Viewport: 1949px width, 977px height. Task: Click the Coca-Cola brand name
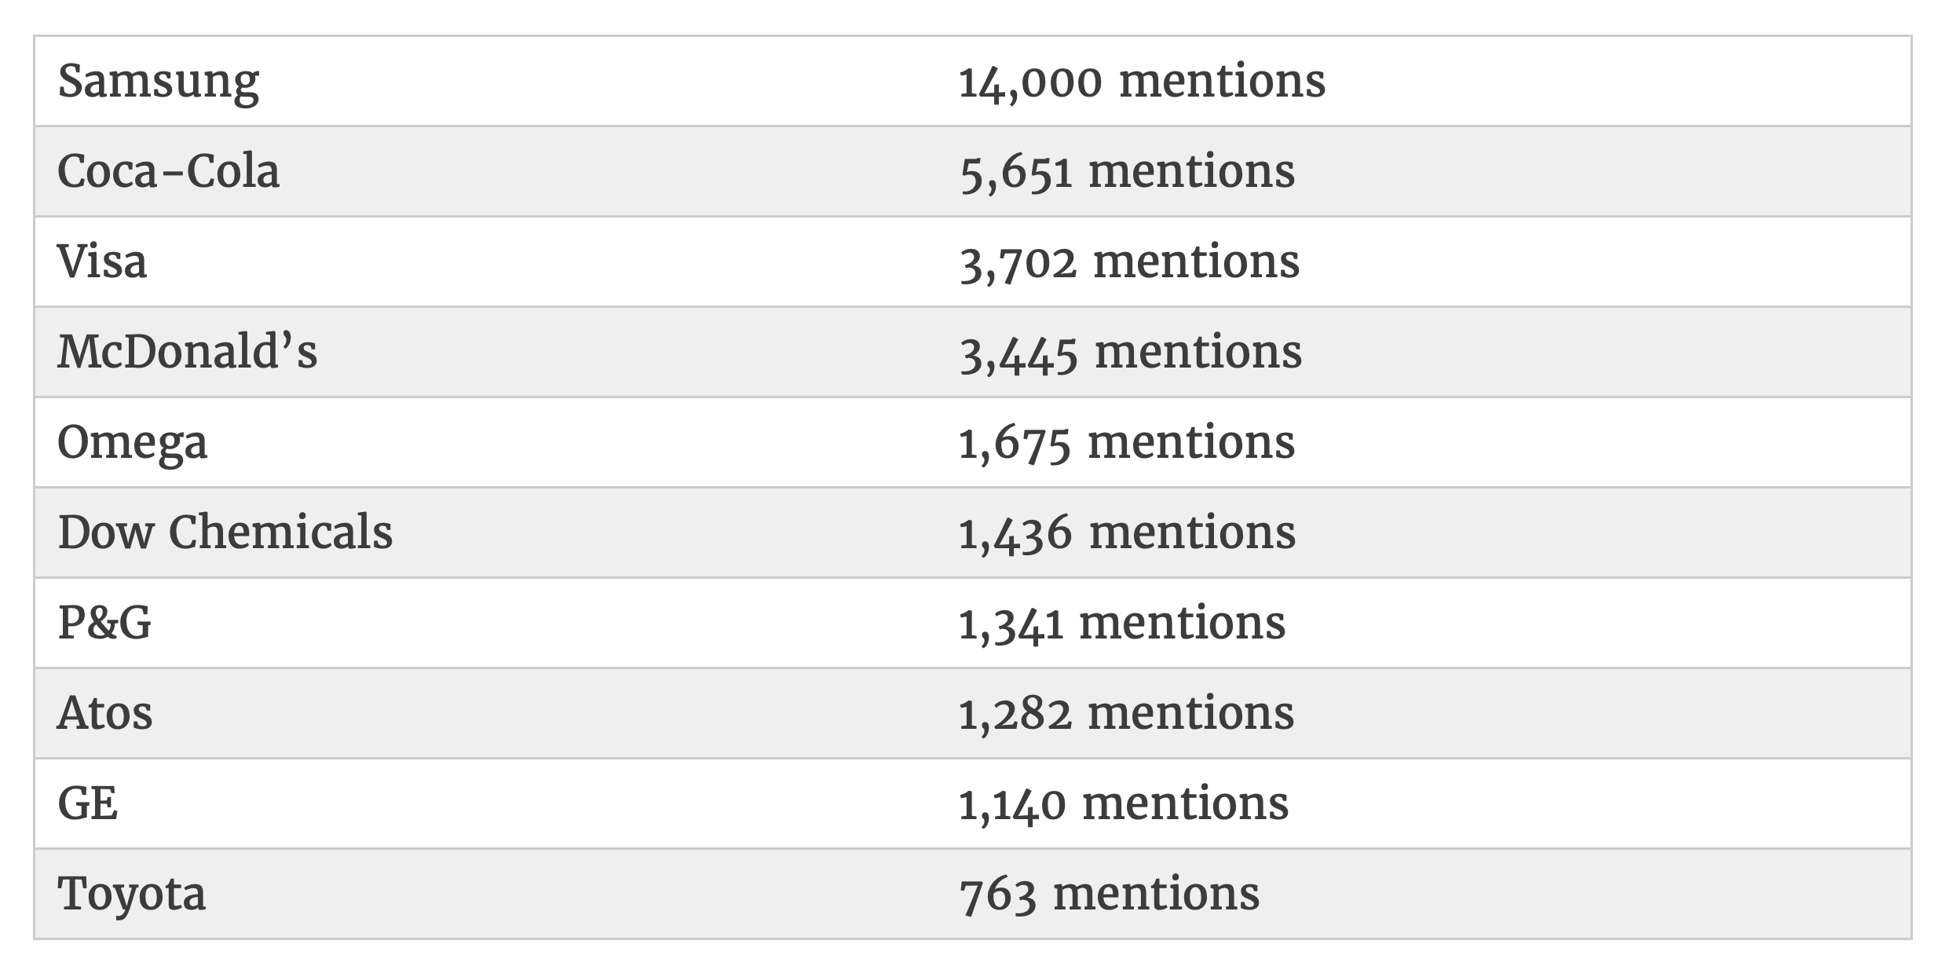coord(169,172)
